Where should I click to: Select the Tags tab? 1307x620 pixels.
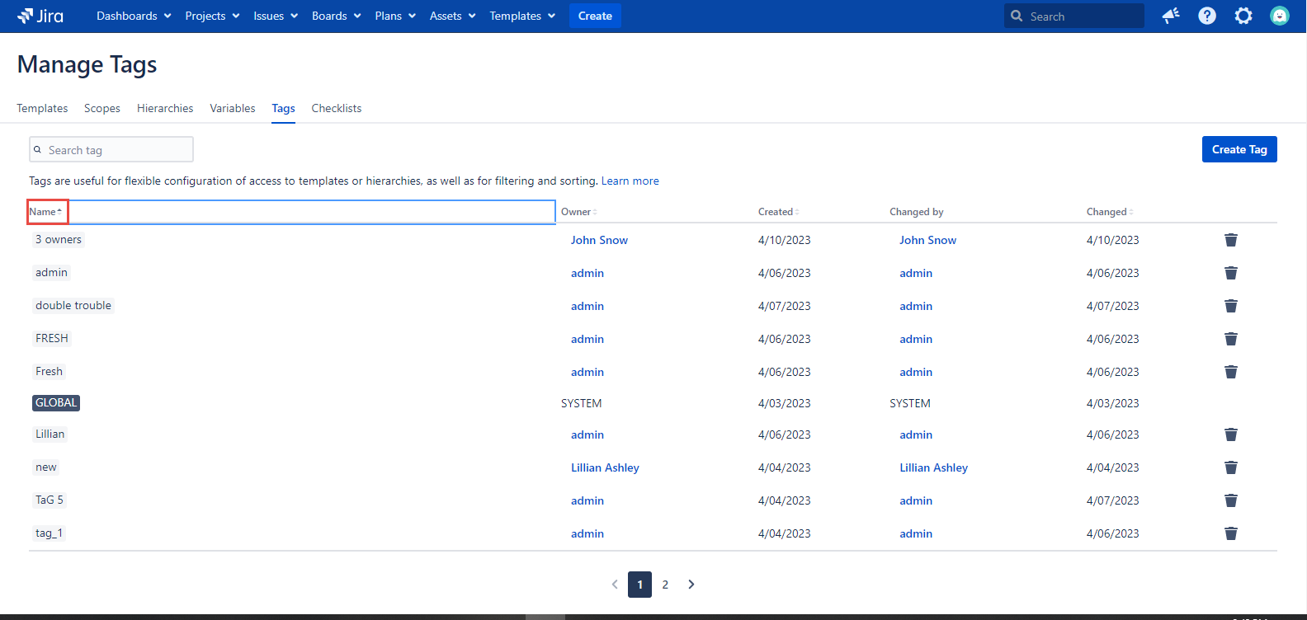point(283,108)
